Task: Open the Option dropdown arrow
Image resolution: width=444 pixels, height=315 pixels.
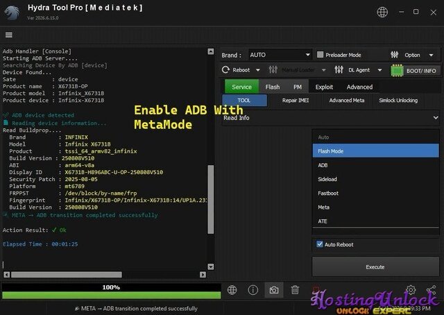Action: coord(431,55)
